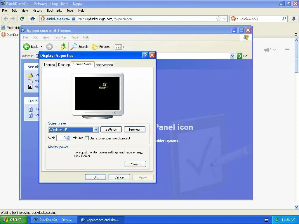Image resolution: width=299 pixels, height=224 pixels.
Task: Click the Mypal browser forward arrow
Action: click(13, 19)
